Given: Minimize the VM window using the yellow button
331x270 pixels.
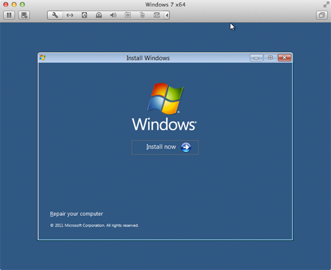Looking at the screenshot, I should [x=14, y=5].
